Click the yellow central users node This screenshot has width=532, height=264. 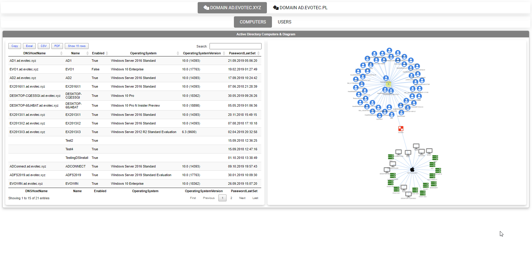388,84
